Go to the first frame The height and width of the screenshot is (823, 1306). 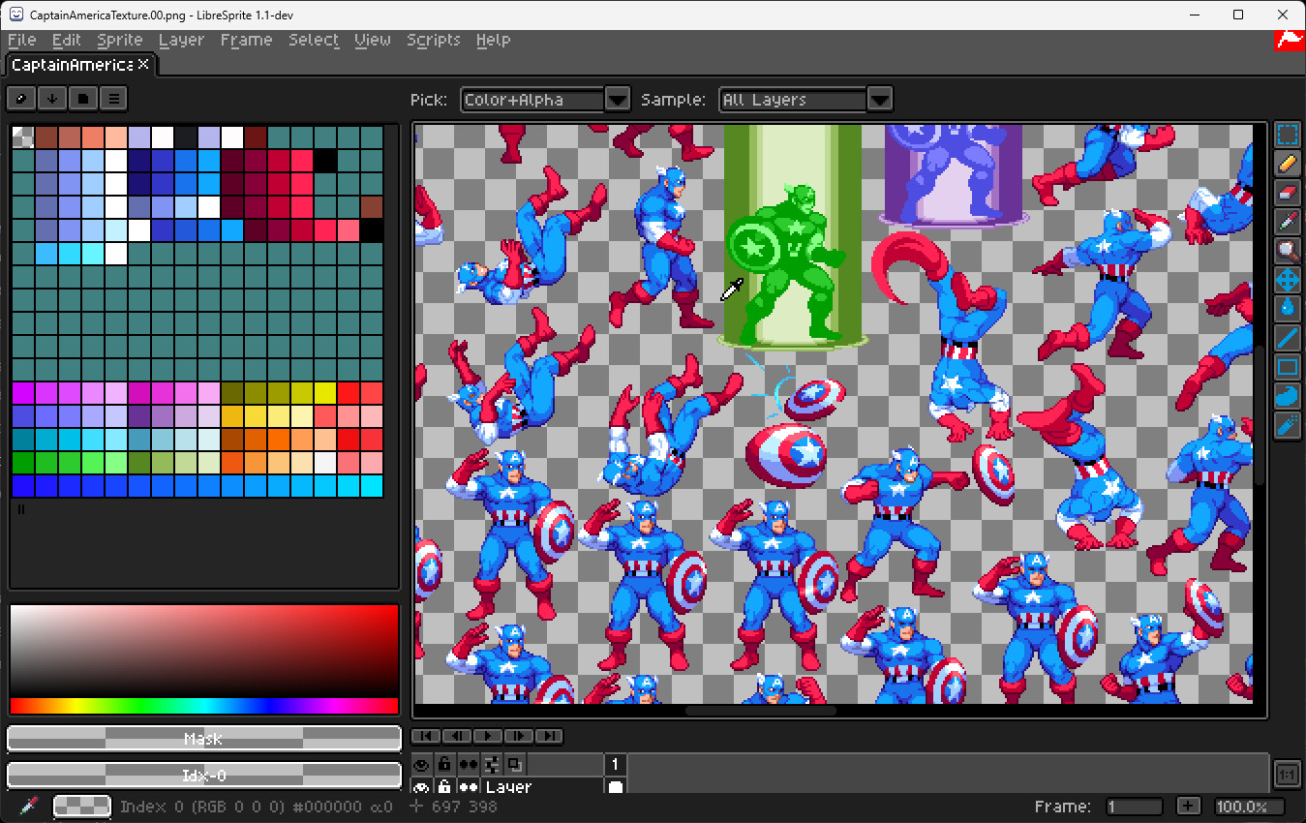coord(425,737)
